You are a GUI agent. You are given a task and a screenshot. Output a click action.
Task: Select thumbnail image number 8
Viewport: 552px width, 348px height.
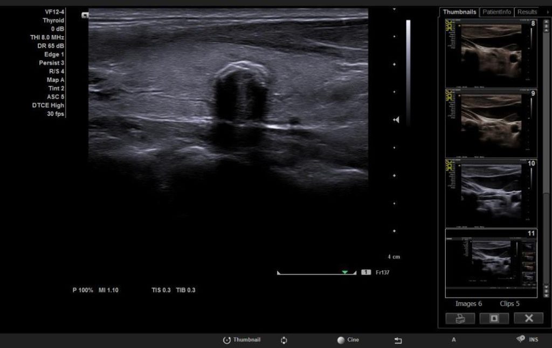point(491,53)
